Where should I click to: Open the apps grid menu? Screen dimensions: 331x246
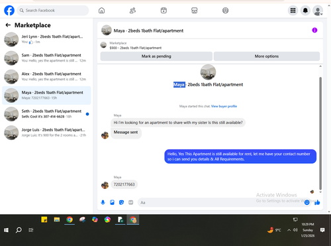click(293, 11)
